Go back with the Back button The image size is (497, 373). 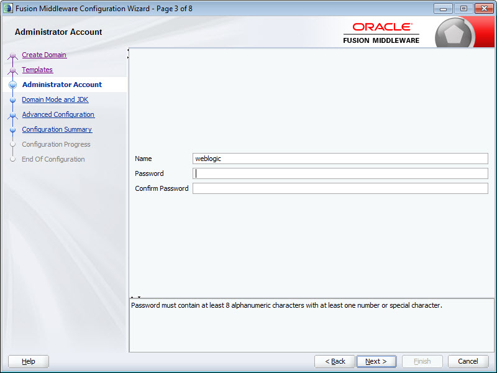coord(335,361)
